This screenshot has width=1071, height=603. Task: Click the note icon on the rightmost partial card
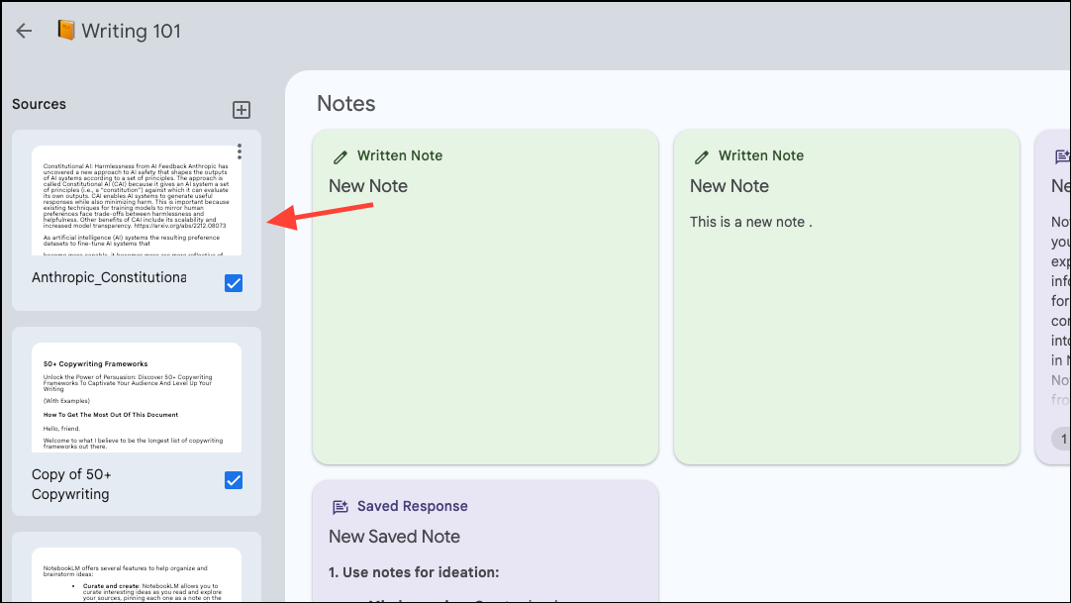[x=1062, y=155]
